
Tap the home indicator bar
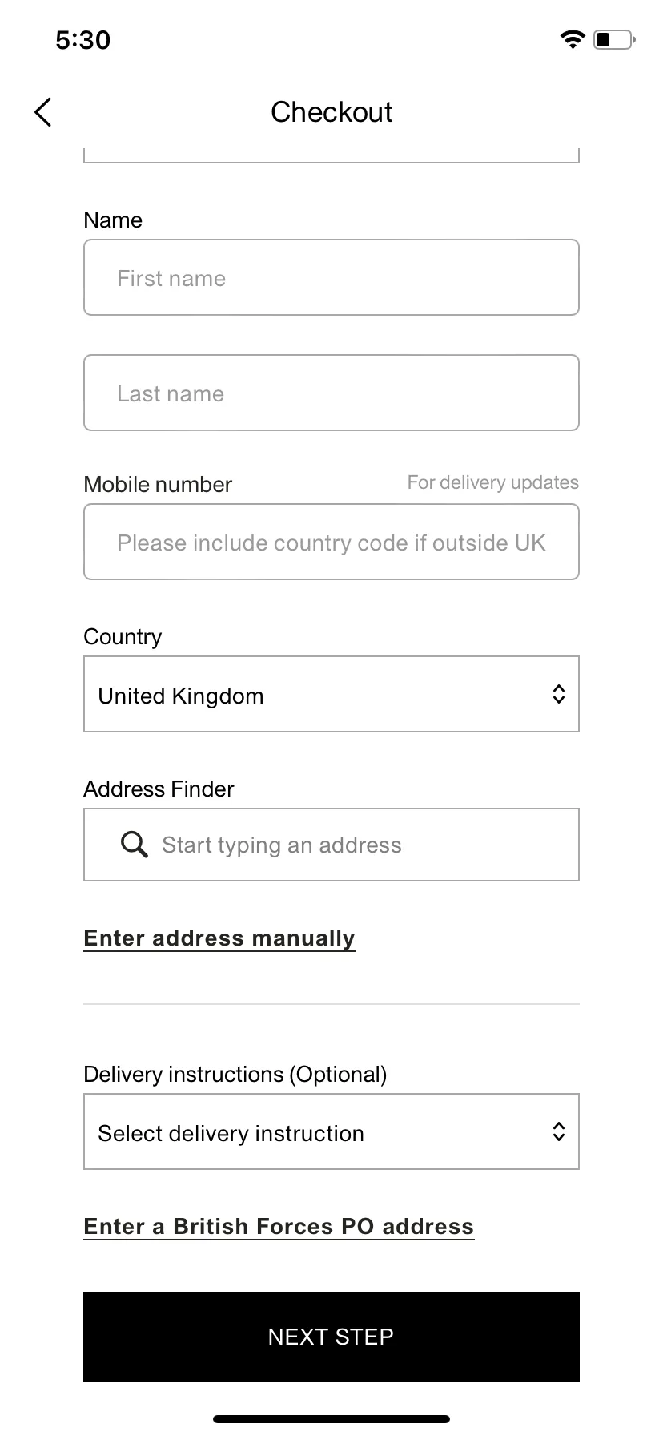point(331,1419)
